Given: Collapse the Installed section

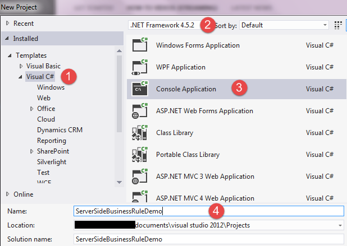Looking at the screenshot, I should (x=7, y=39).
